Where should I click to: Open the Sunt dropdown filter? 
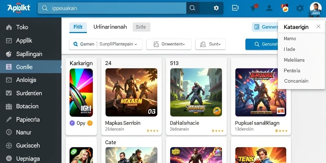(x=210, y=44)
